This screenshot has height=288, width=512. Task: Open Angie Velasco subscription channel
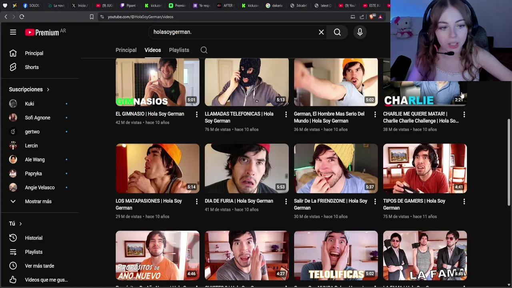tap(39, 188)
